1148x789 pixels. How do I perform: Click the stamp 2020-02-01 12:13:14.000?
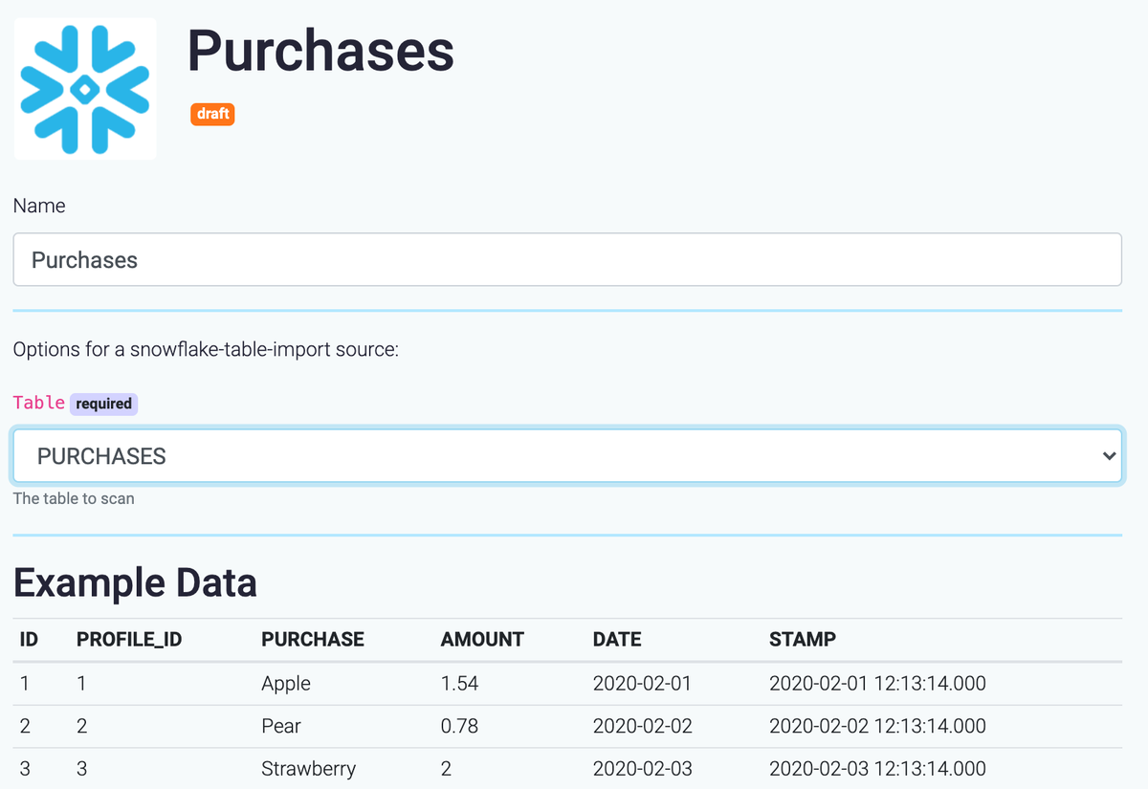[x=877, y=684]
